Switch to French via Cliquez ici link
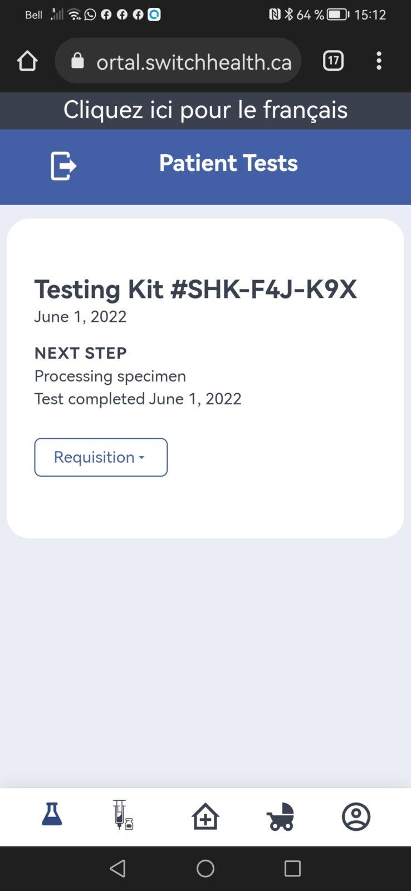Image resolution: width=411 pixels, height=891 pixels. click(205, 110)
